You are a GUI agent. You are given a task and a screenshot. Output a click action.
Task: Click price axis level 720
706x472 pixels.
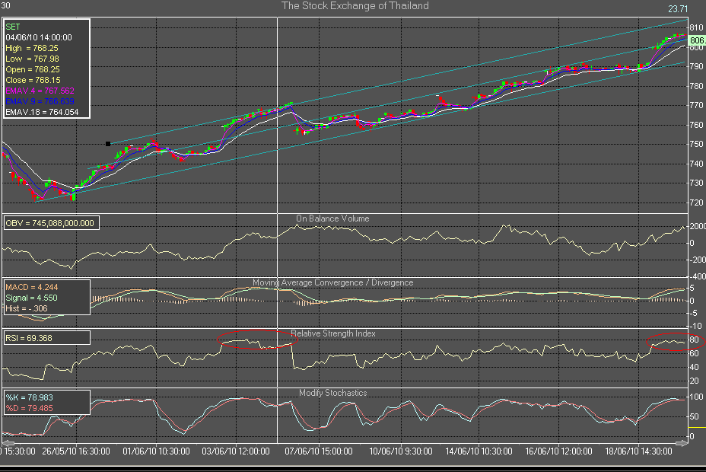[696, 203]
